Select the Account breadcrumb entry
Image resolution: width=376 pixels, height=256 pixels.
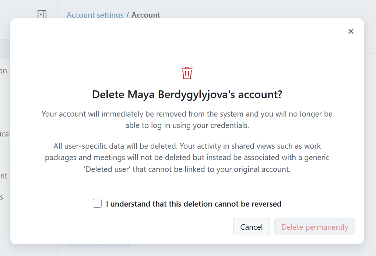[146, 15]
